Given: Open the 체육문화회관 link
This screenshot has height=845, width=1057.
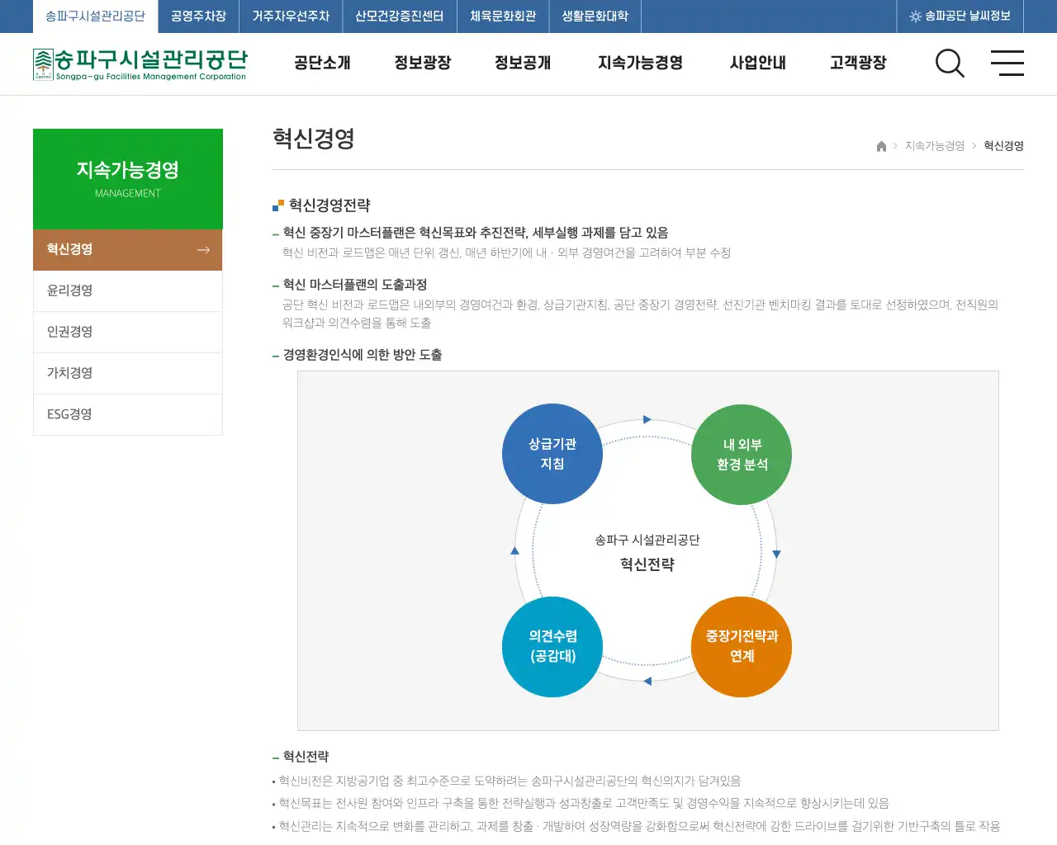Looking at the screenshot, I should 503,16.
